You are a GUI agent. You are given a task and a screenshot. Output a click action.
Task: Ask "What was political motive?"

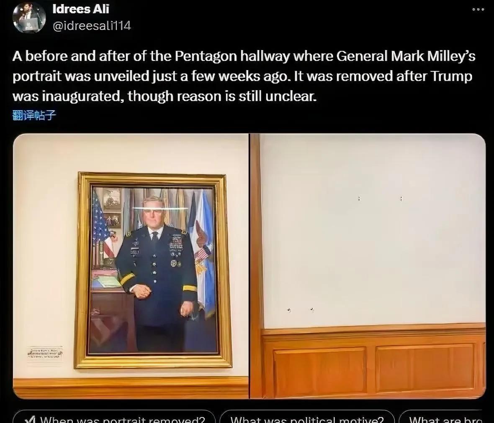(x=307, y=417)
